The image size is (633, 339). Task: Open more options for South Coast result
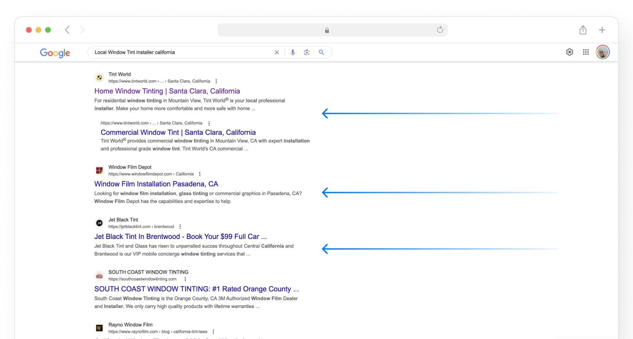185,279
